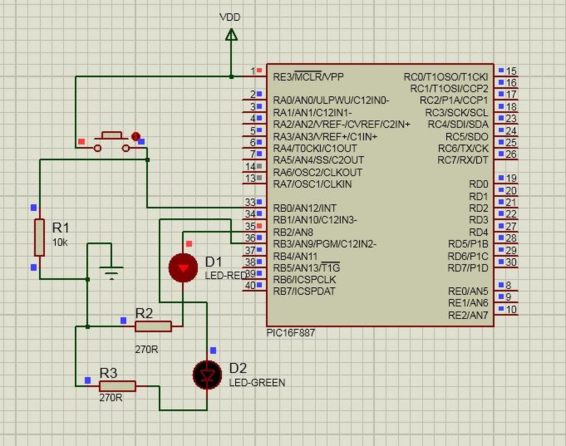Click the "PIC16F887" part name

click(x=291, y=332)
